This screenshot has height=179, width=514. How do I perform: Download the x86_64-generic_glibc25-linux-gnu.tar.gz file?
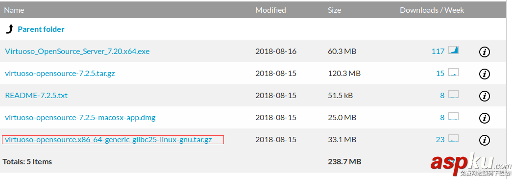click(108, 140)
